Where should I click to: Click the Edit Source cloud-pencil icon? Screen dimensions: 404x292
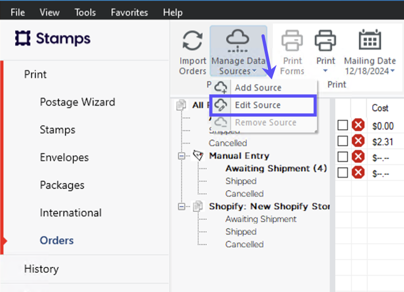[221, 105]
